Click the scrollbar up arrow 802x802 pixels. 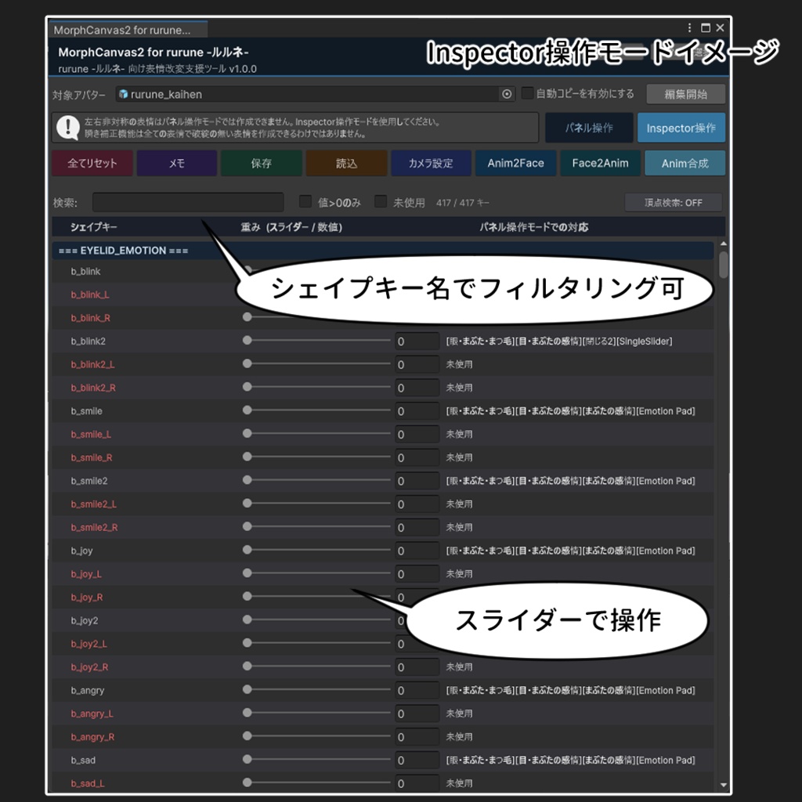[723, 244]
